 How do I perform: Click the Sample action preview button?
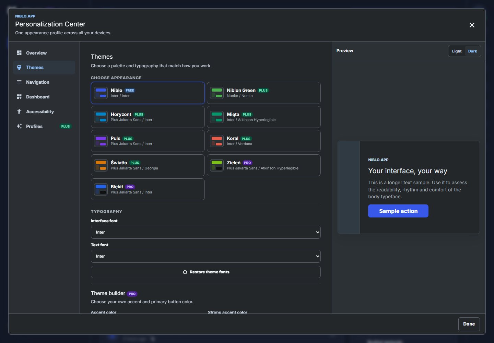pos(398,211)
